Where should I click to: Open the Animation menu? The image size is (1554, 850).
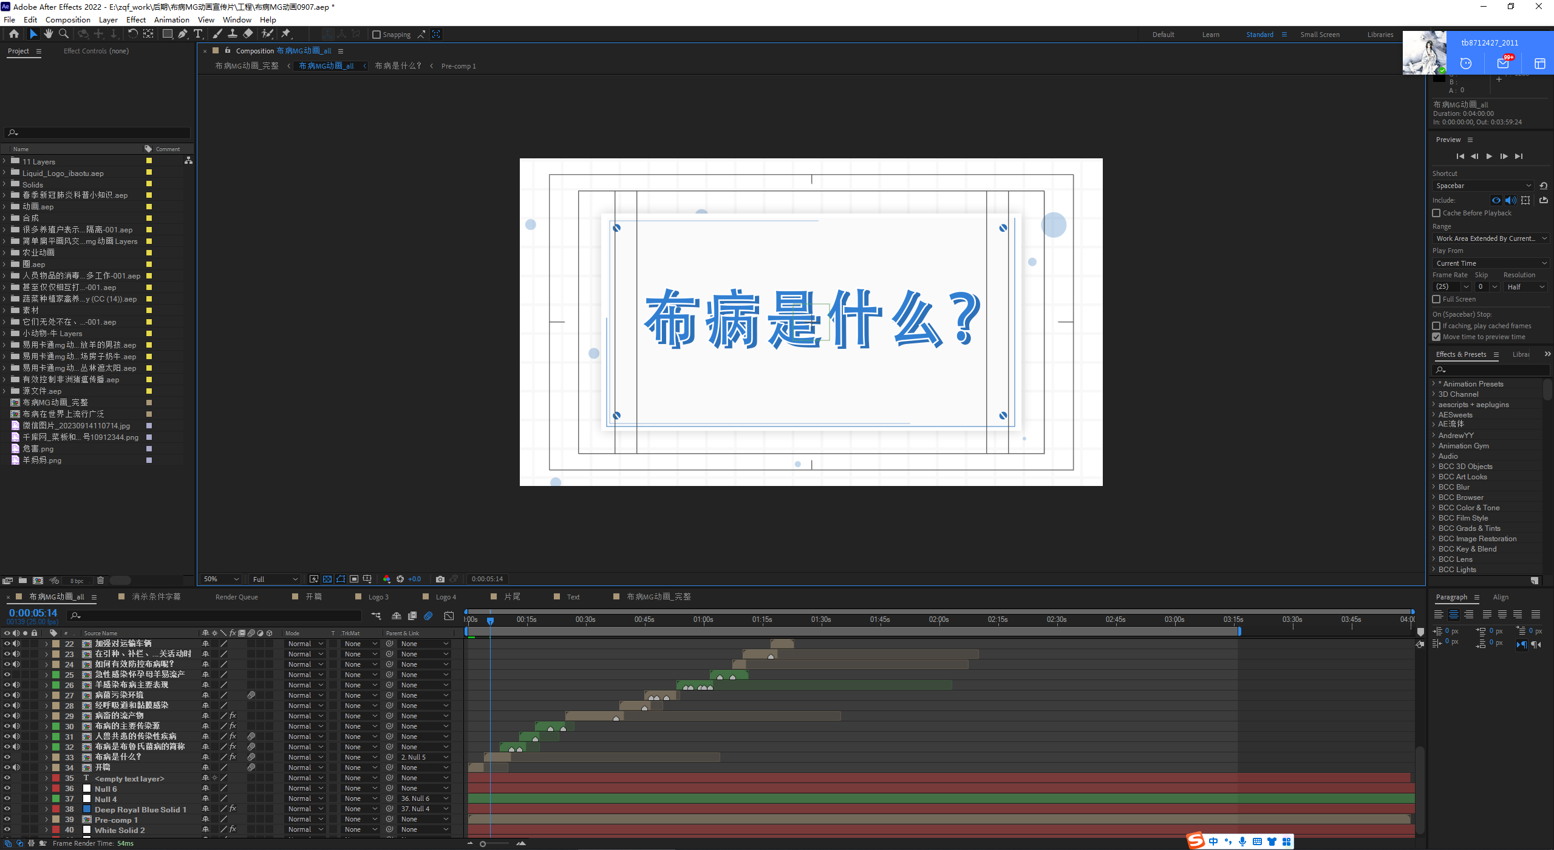[172, 19]
